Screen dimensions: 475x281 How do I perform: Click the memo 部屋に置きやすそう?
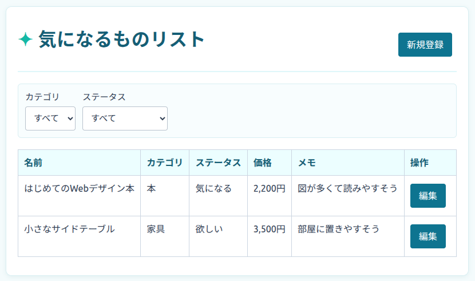click(x=338, y=229)
